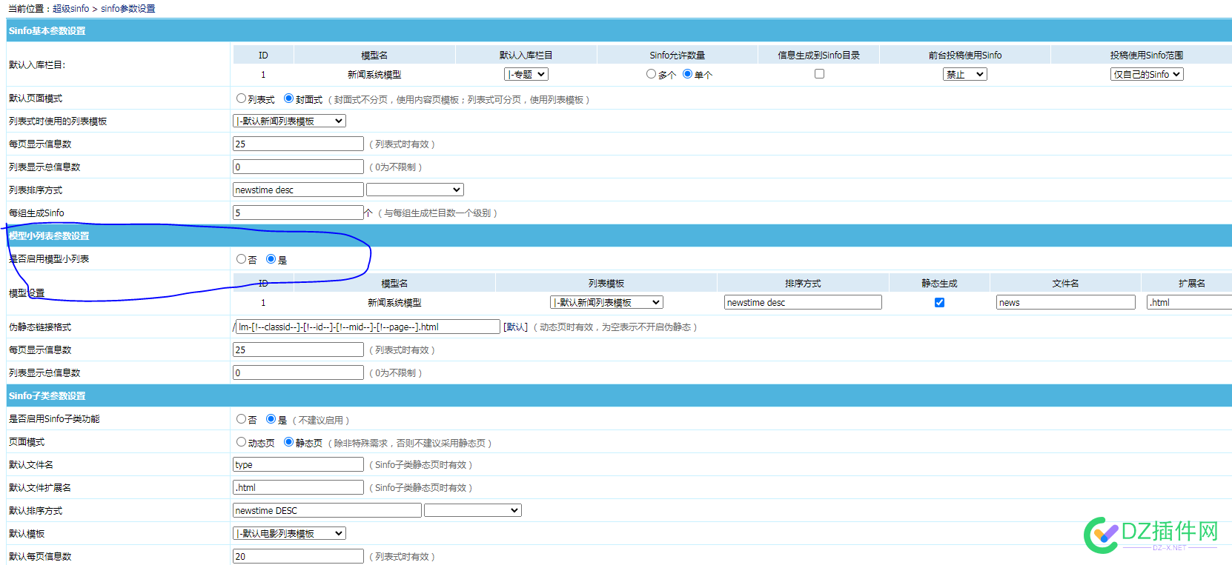Click the （不建议启用） hint text
Viewport: 1232px width, 565px height.
tap(321, 420)
